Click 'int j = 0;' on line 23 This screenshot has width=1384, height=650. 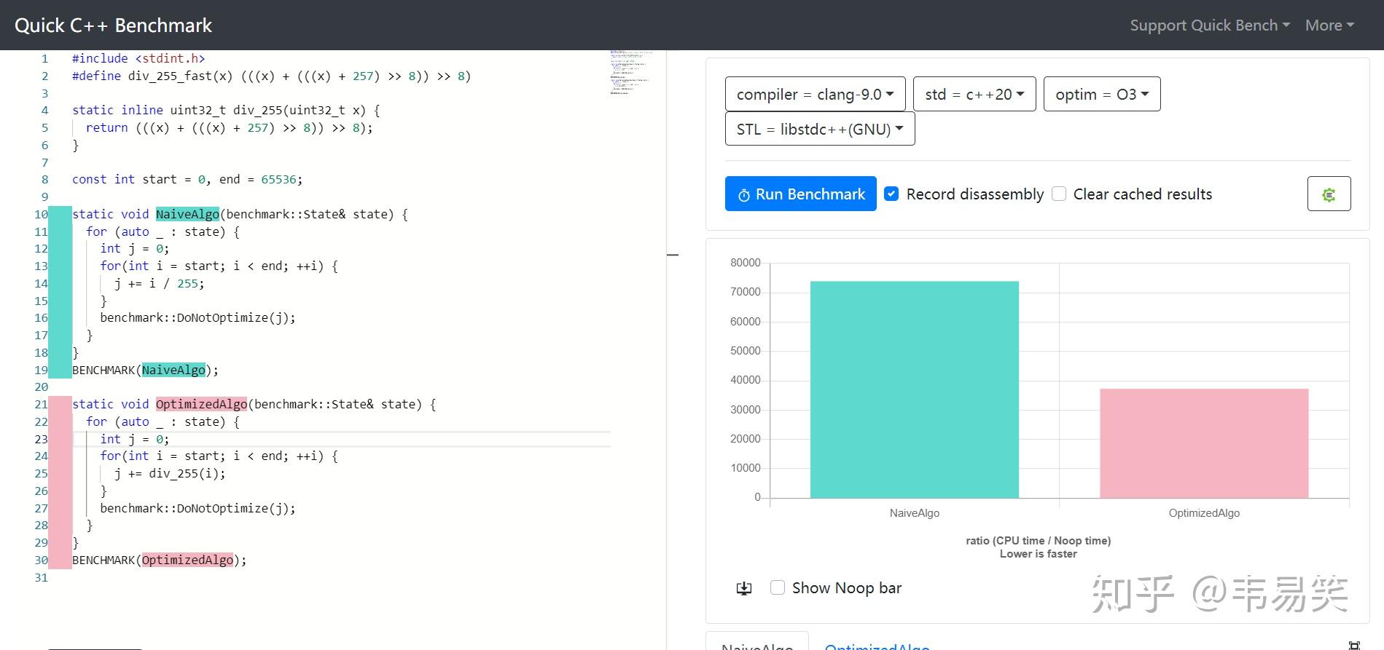(x=135, y=439)
